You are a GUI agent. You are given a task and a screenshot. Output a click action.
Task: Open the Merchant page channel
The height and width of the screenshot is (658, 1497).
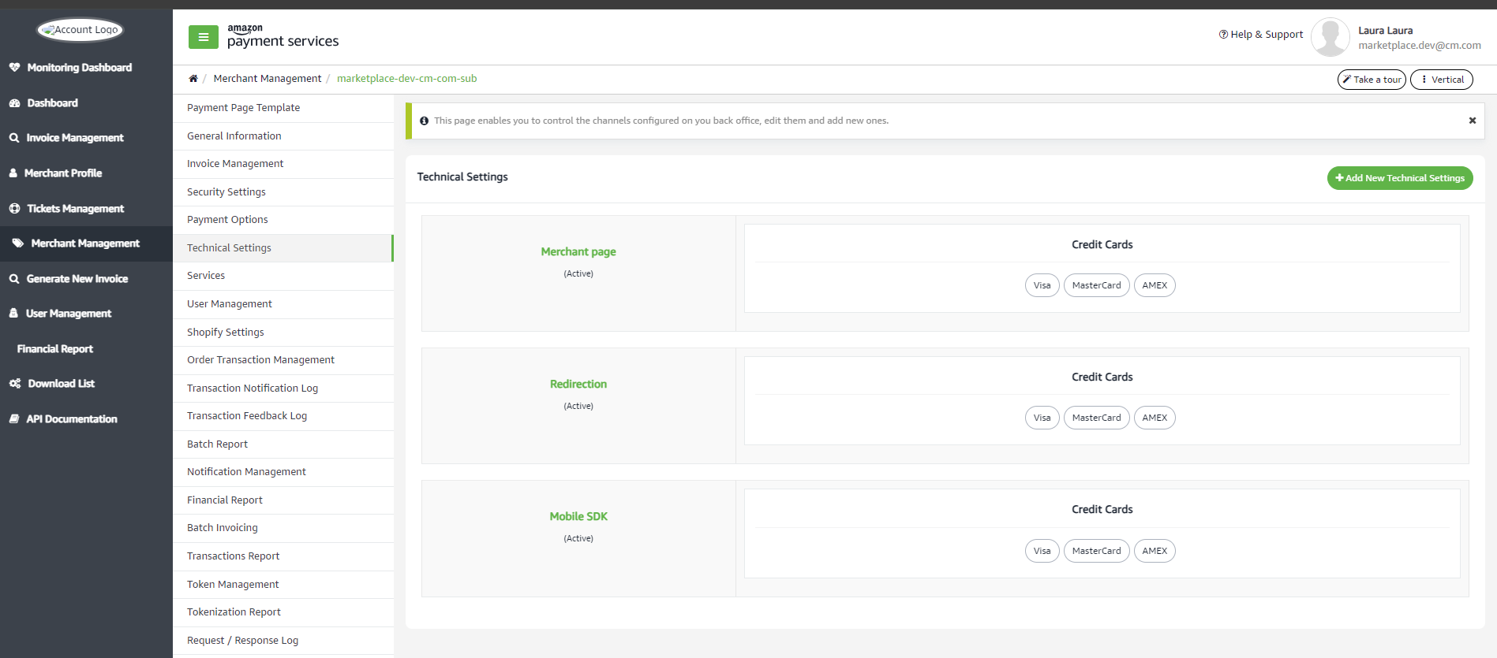point(578,252)
